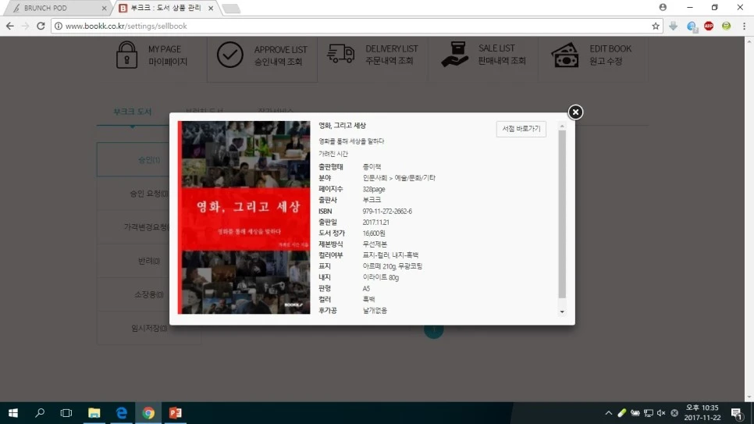754x424 pixels.
Task: Click the 주문내역 조회 label
Action: tap(389, 61)
